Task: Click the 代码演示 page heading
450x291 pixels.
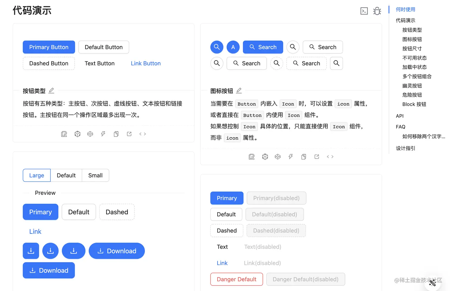Action: click(32, 10)
